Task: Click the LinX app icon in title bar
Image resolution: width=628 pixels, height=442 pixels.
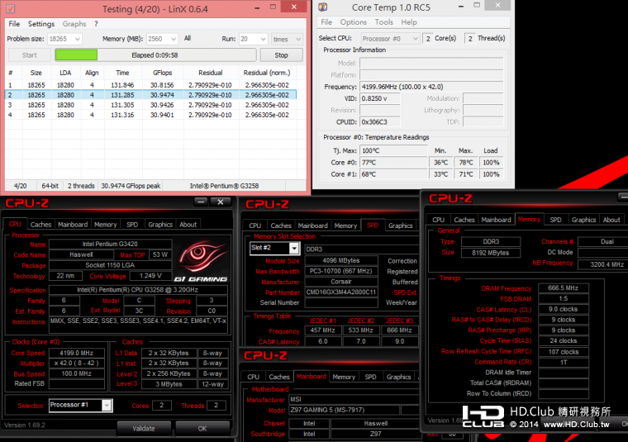Action: pyautogui.click(x=12, y=9)
